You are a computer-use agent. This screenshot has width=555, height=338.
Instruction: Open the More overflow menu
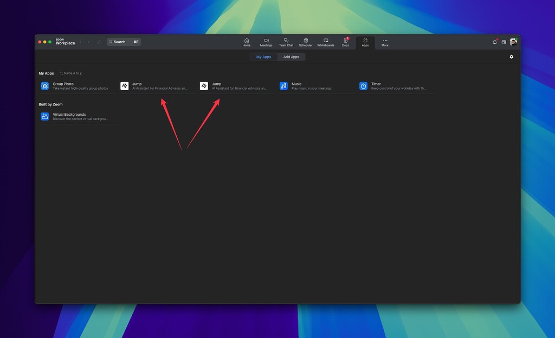click(x=385, y=42)
